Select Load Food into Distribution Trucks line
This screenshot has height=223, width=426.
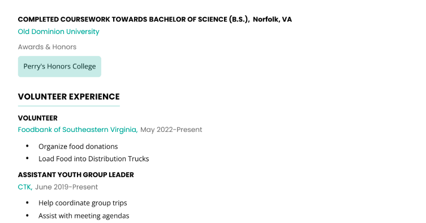(94, 158)
